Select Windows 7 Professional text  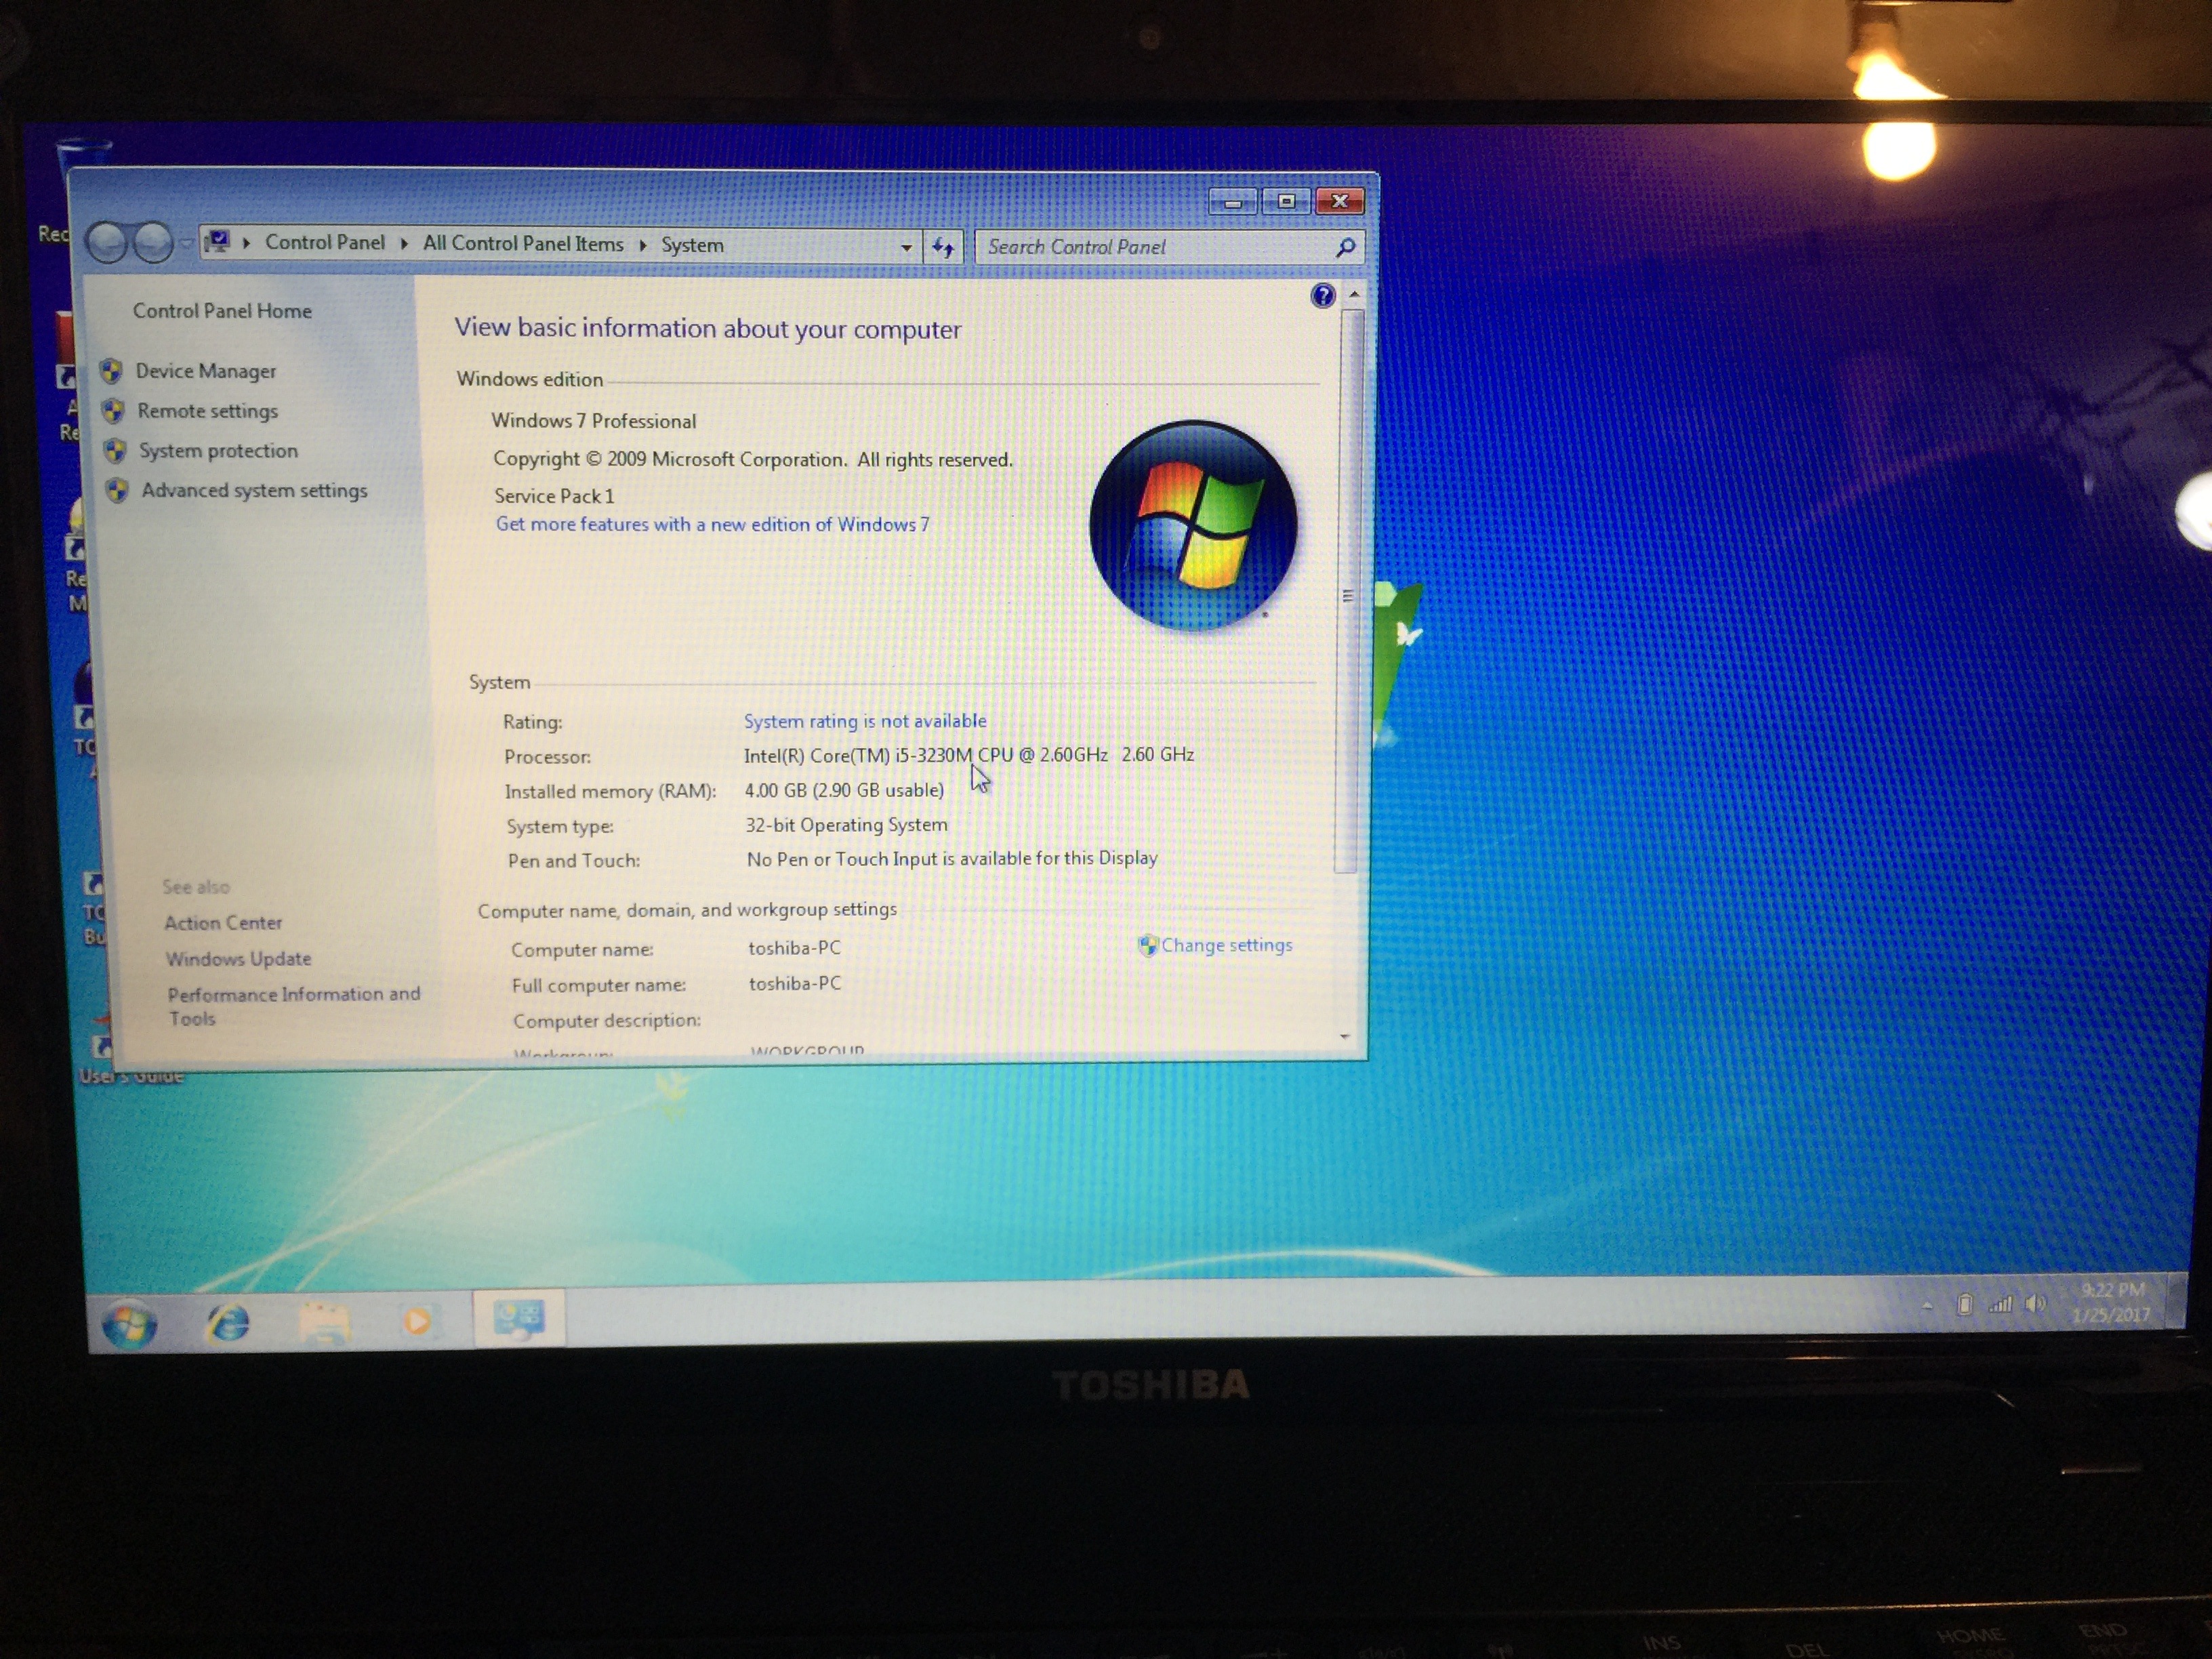[x=593, y=421]
